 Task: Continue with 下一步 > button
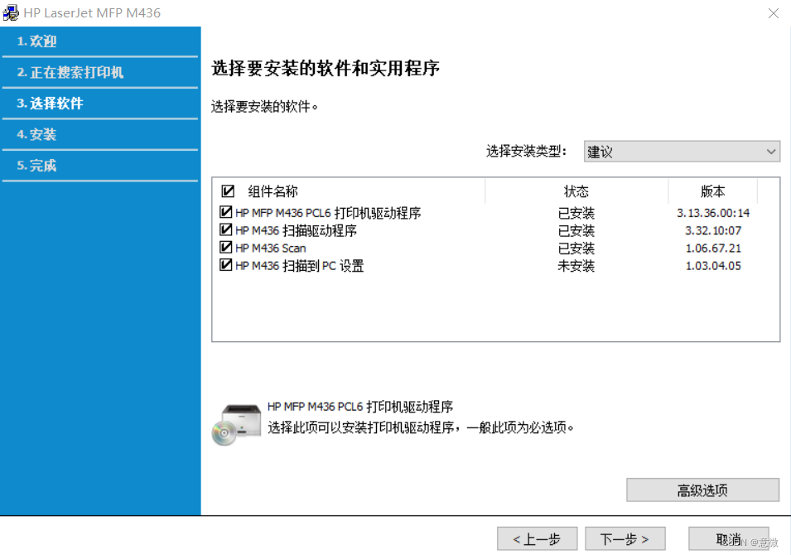coord(625,539)
